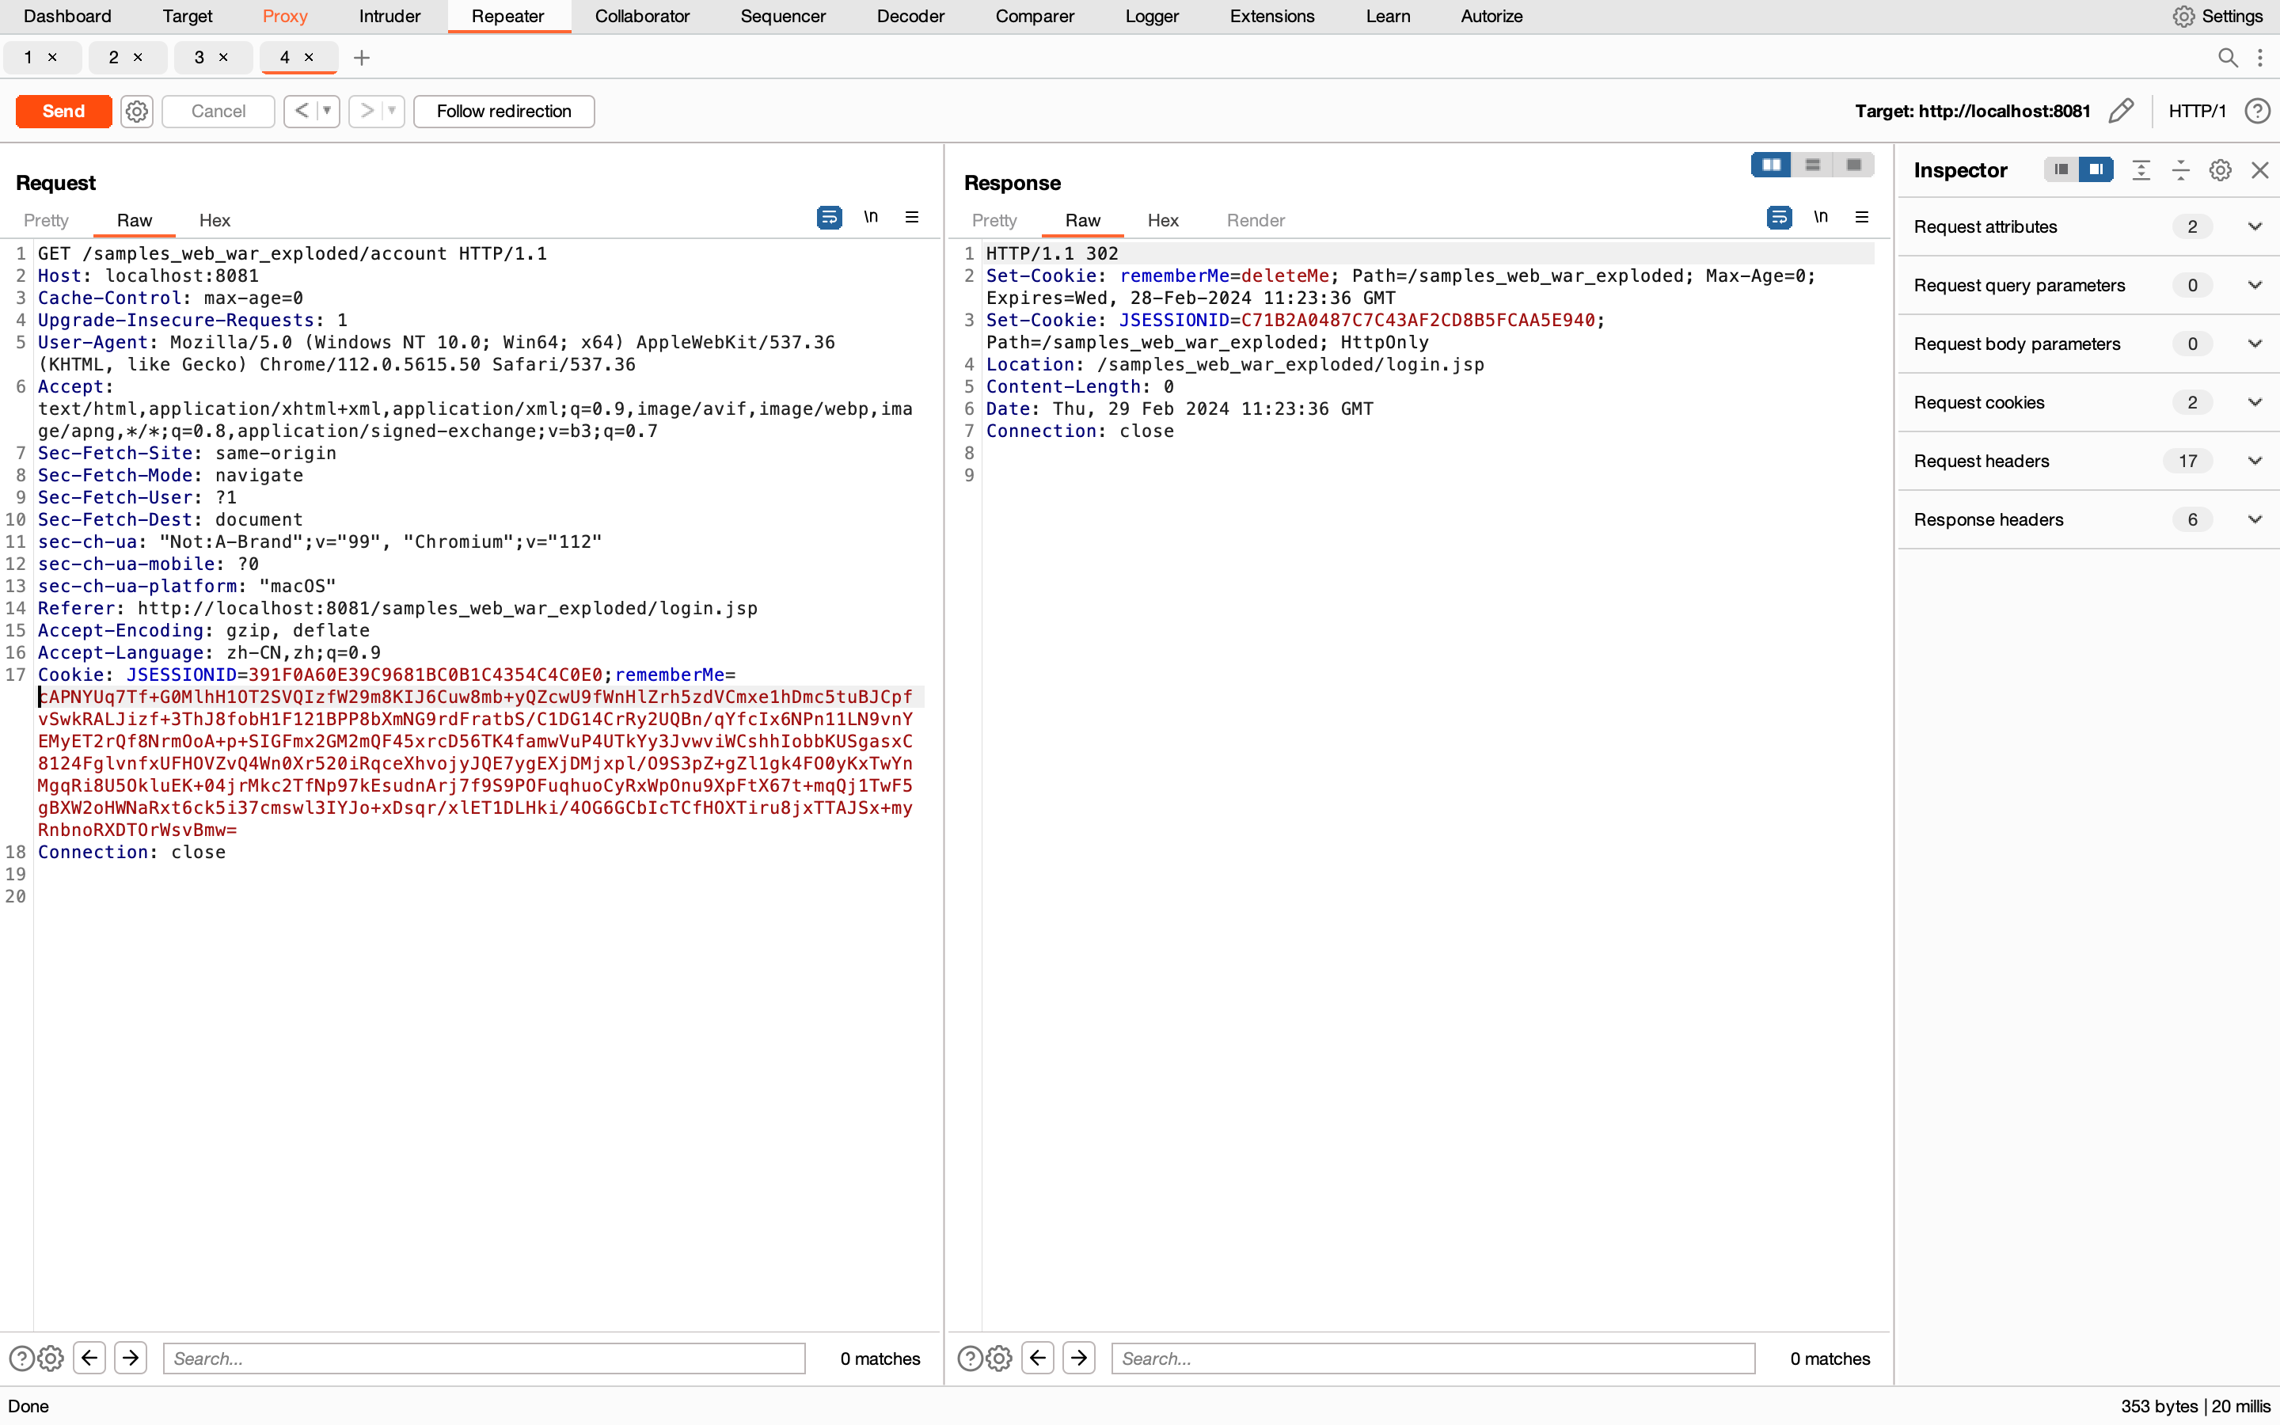Click the pretty print icon in Response panel
Screen dimensions: 2280x1425
point(1780,218)
